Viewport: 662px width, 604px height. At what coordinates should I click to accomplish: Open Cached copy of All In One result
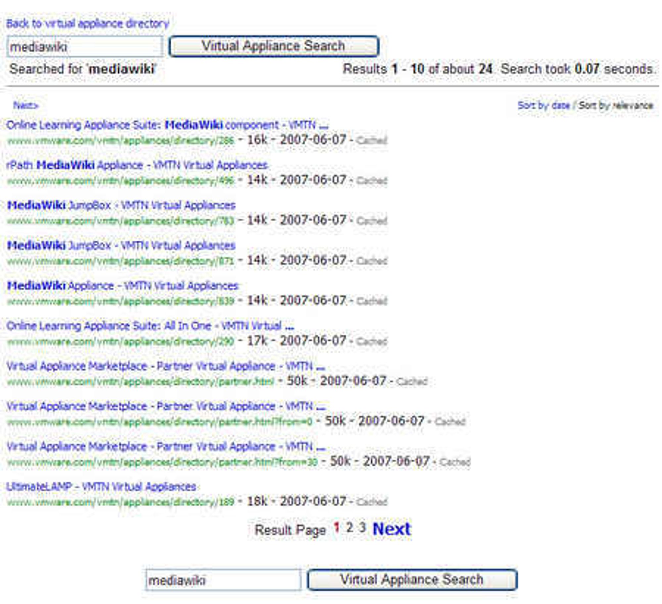372,341
